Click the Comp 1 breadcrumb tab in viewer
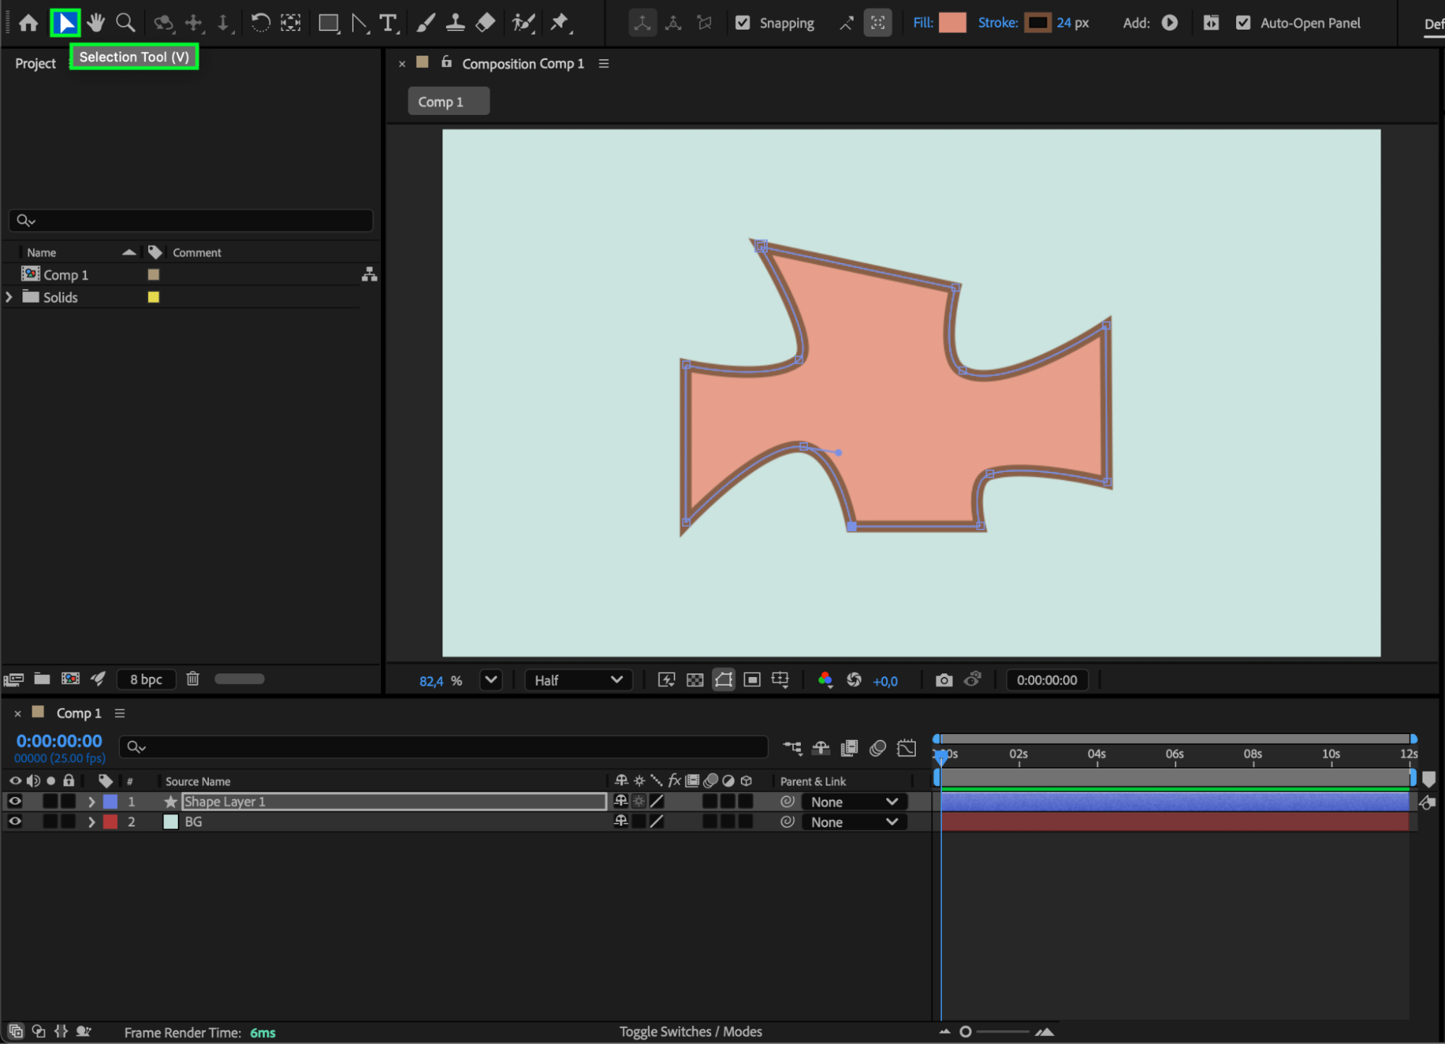1445x1044 pixels. pos(447,102)
